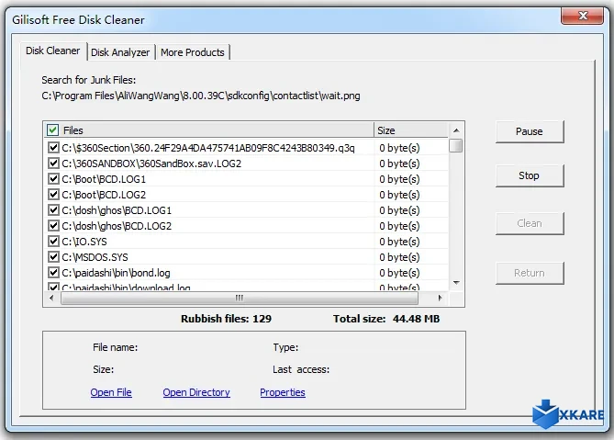
Task: Click the vertical scrollbar down arrow
Action: 456,283
